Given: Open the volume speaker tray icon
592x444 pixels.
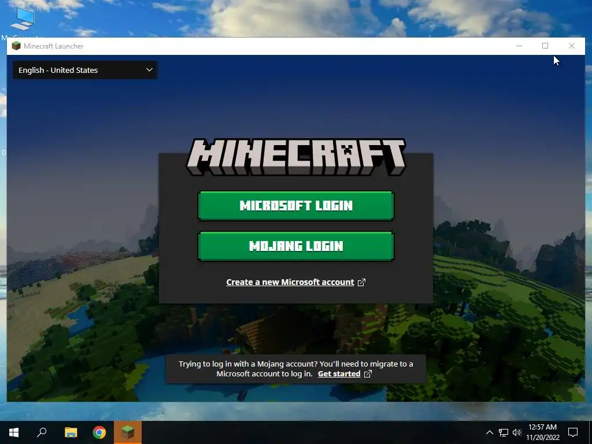Looking at the screenshot, I should click(517, 432).
